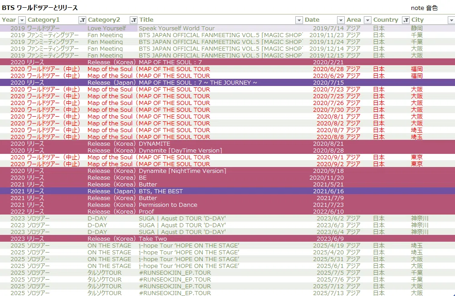The image size is (455, 296).
Task: Select the 'Love Yourself' cell
Action: [107, 29]
